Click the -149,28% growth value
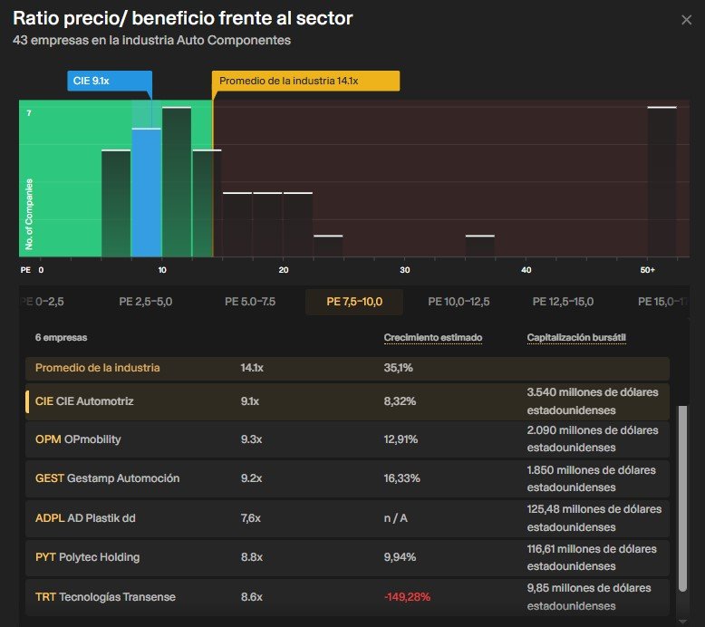Screen dimensions: 705x627 coord(407,597)
